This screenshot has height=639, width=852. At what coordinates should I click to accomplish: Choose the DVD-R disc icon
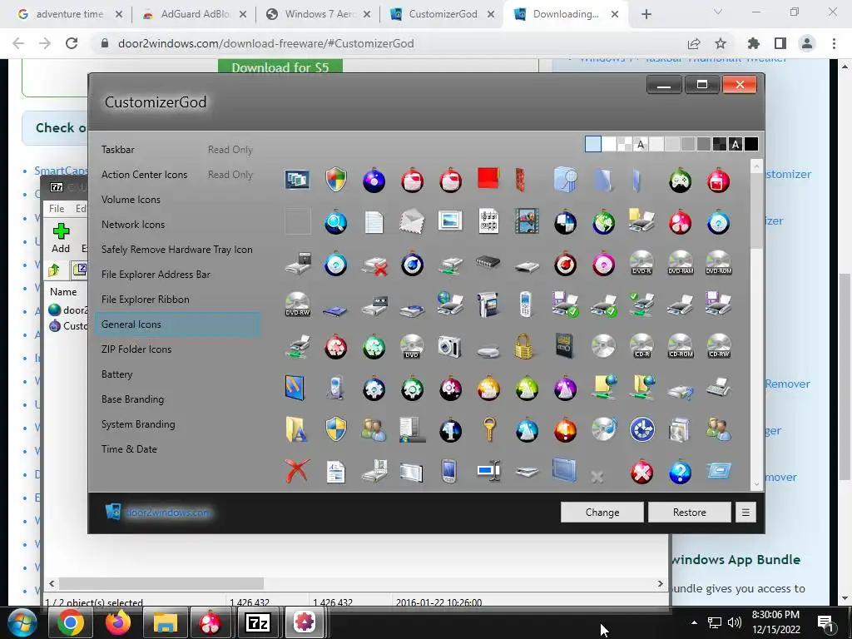[x=641, y=264]
